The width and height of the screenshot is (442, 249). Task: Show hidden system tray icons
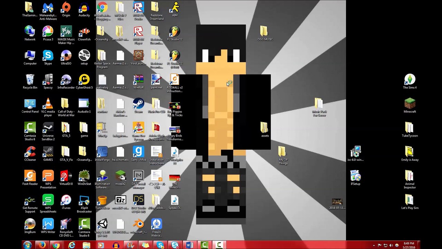coord(374,246)
